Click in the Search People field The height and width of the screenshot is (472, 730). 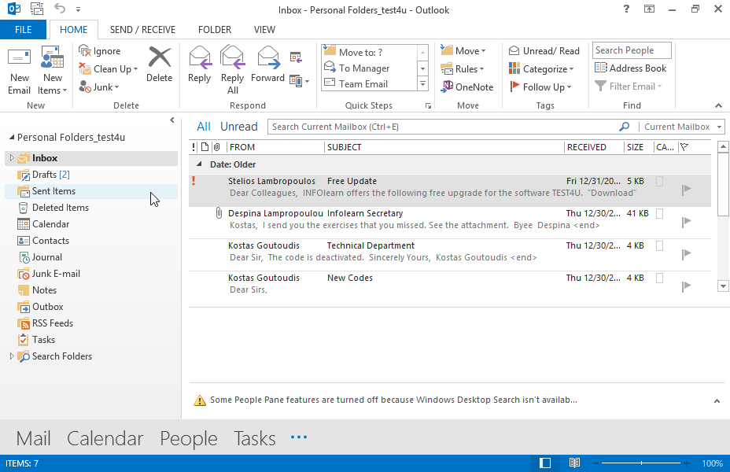click(632, 50)
